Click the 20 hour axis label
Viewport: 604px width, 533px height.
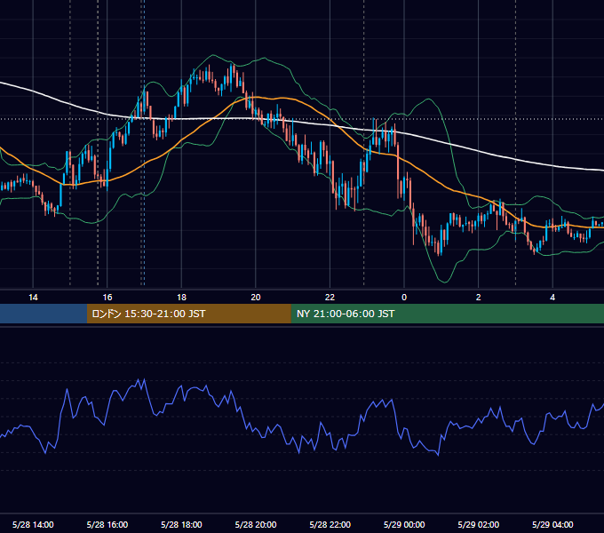[256, 298]
